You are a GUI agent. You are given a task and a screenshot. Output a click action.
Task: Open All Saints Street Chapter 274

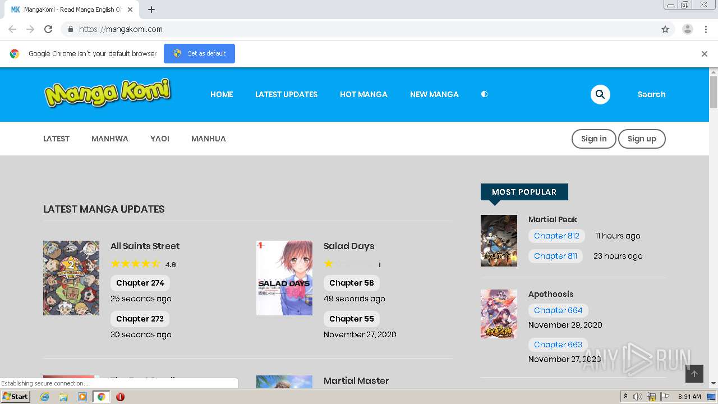click(x=140, y=283)
